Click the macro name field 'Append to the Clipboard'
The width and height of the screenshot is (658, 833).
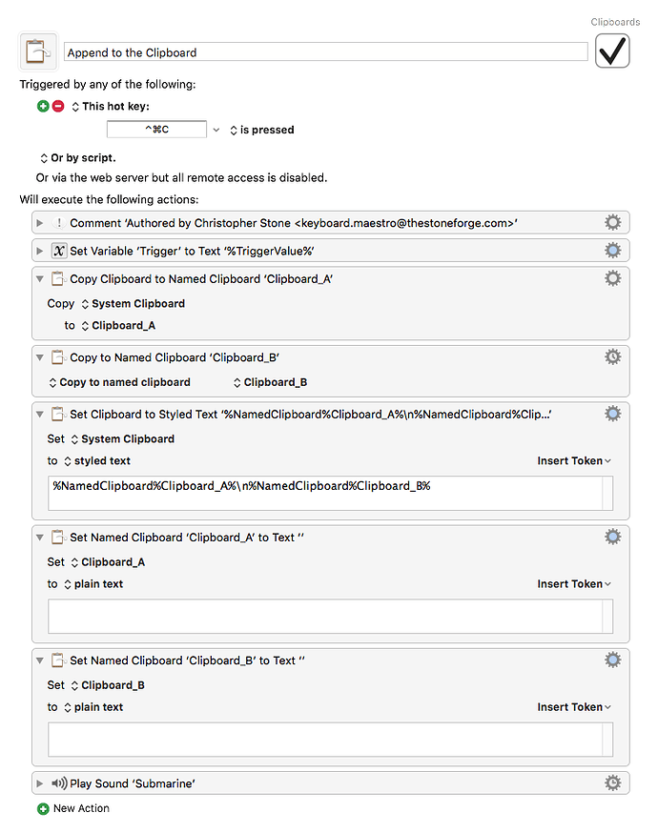(x=326, y=52)
